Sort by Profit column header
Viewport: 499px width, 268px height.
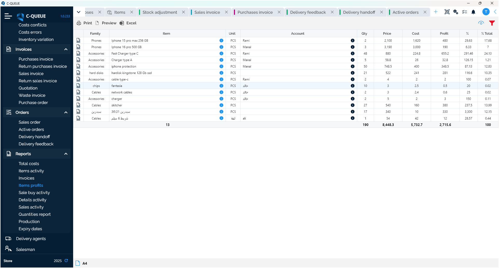[x=444, y=33]
